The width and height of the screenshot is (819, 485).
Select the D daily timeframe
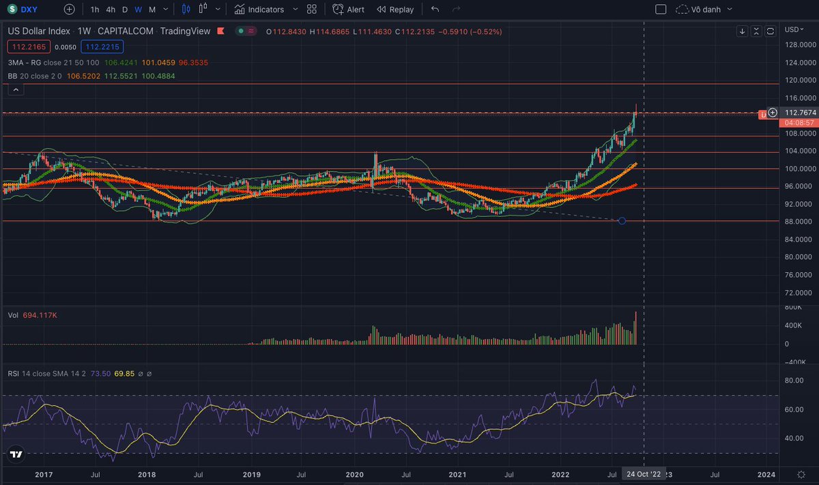[125, 10]
